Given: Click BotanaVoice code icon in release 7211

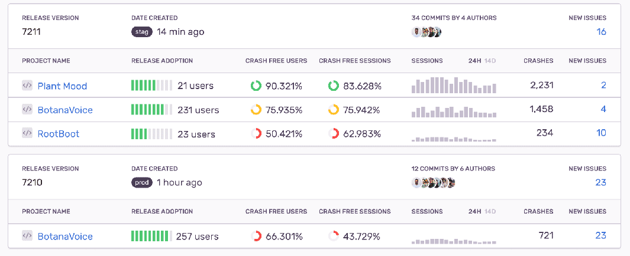Looking at the screenshot, I should [27, 109].
